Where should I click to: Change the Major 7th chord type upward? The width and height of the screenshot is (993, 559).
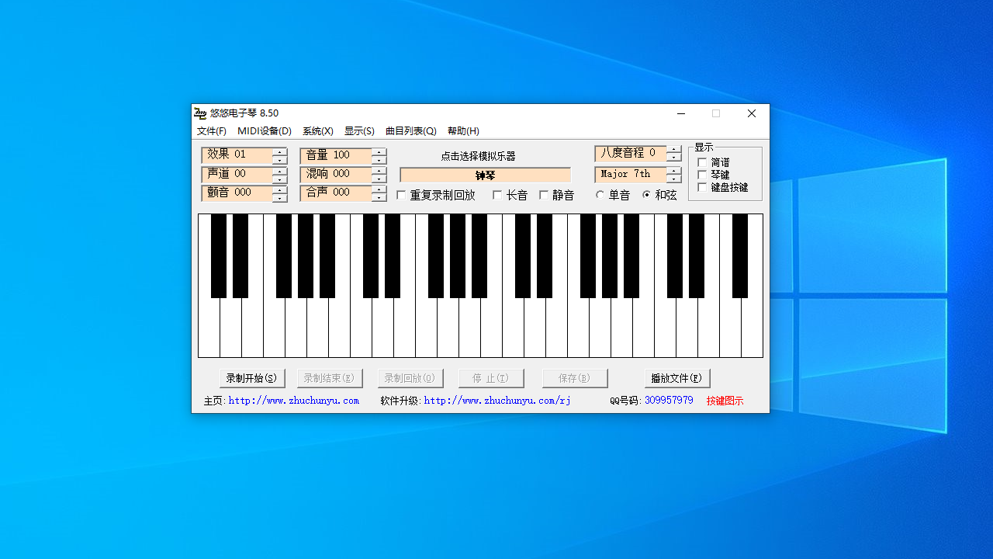pos(673,171)
